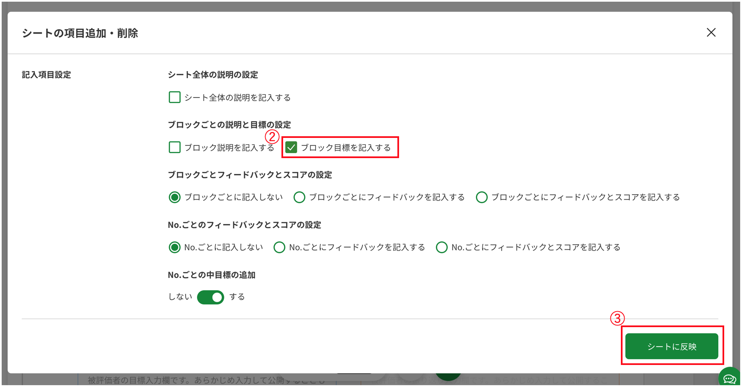Click the ブロックごとフィードバックとスコアの設定 heading
The image size is (741, 386).
[x=250, y=175]
